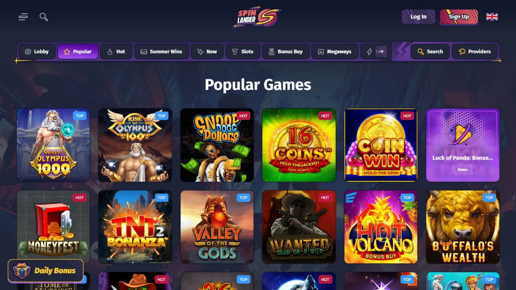Switch to the Hot games tab
Viewport: 516px width, 290px height.
pos(116,52)
